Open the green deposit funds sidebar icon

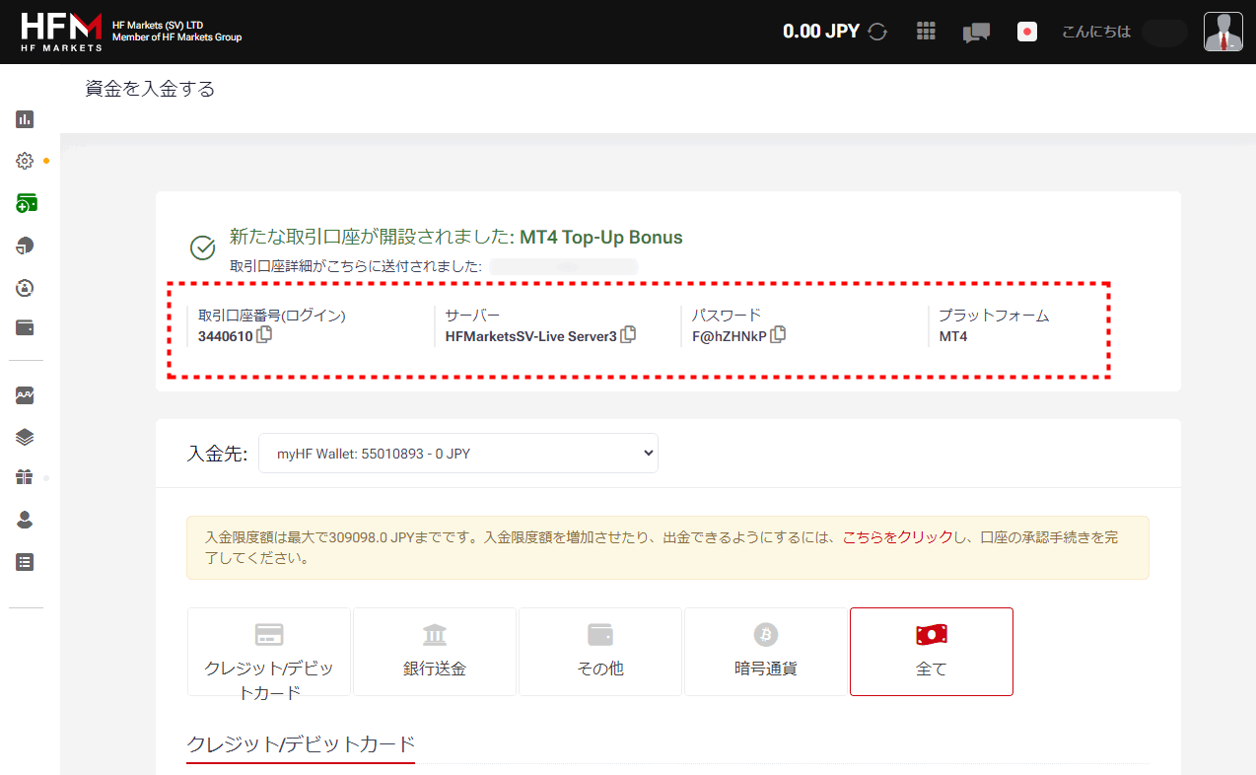(x=26, y=203)
